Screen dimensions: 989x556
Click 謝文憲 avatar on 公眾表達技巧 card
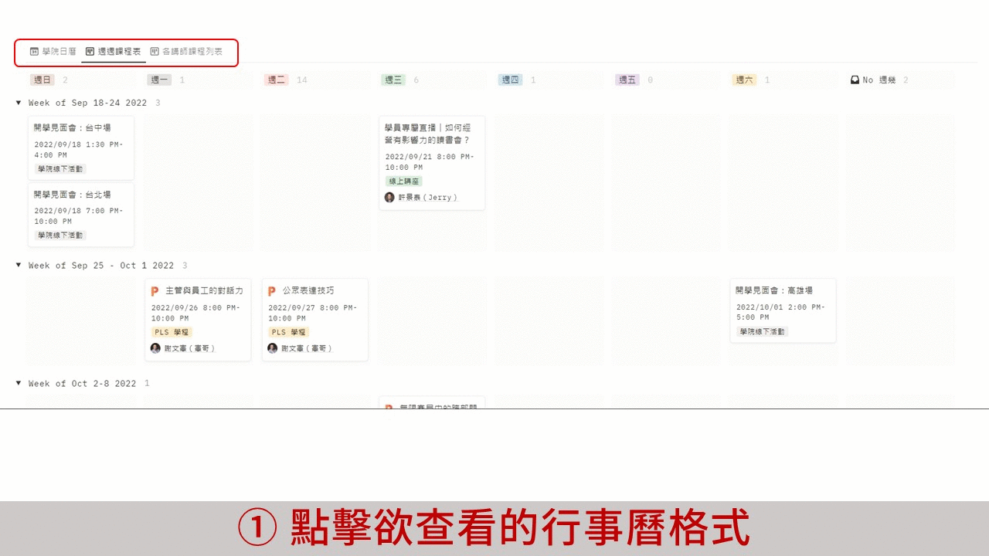[273, 348]
